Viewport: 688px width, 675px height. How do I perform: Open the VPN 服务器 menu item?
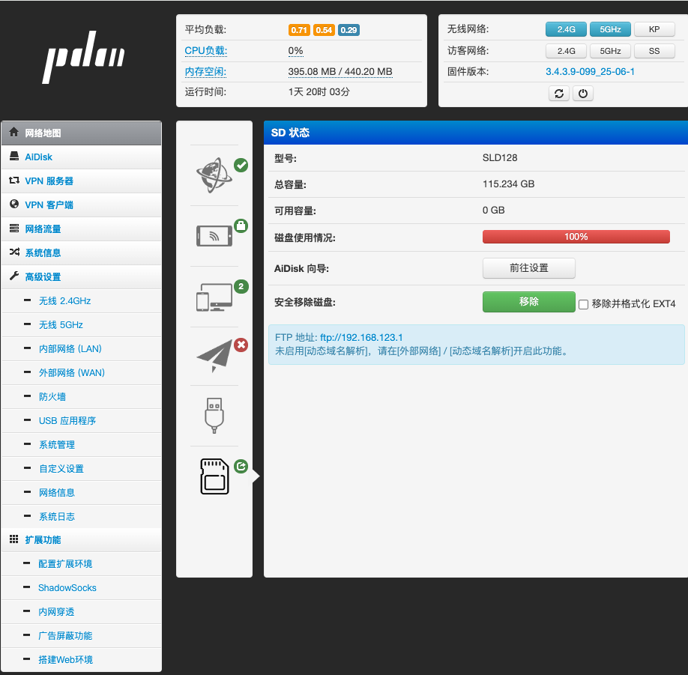pyautogui.click(x=49, y=181)
